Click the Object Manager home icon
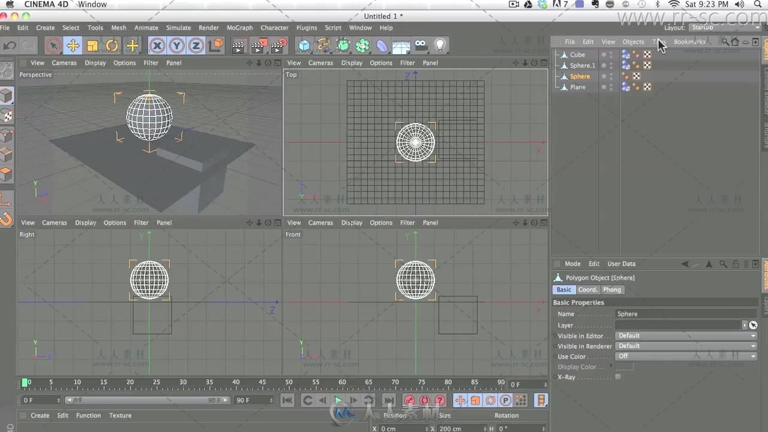The image size is (768, 432). (735, 42)
